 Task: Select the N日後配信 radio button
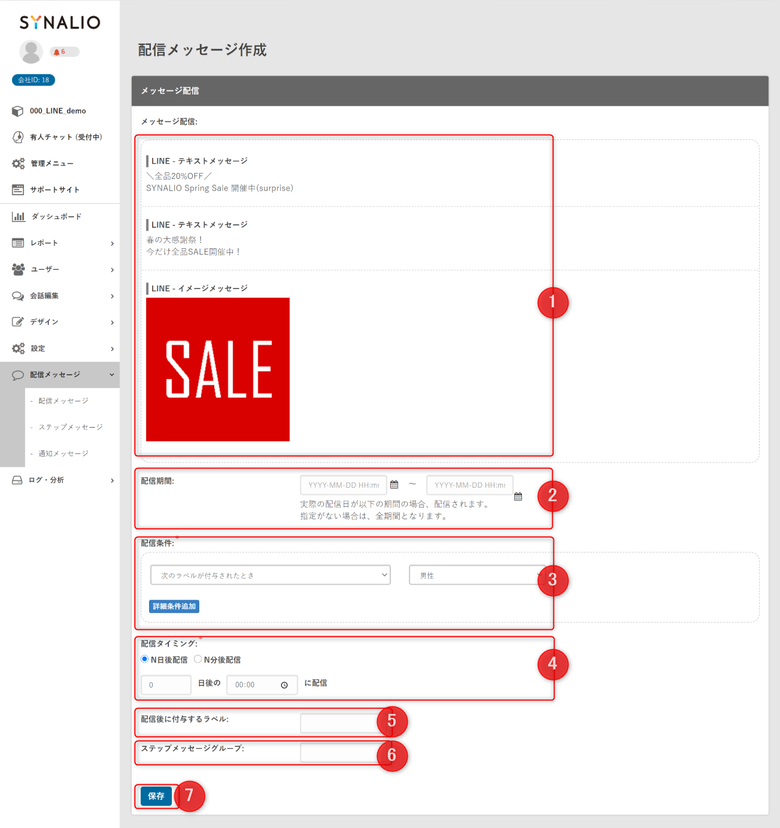tap(145, 659)
